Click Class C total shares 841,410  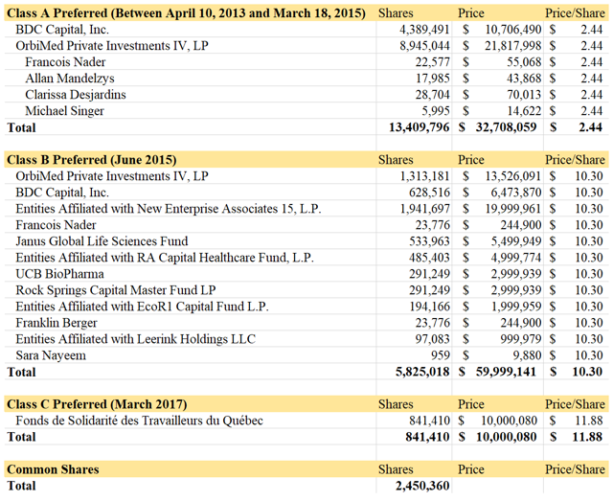(428, 437)
